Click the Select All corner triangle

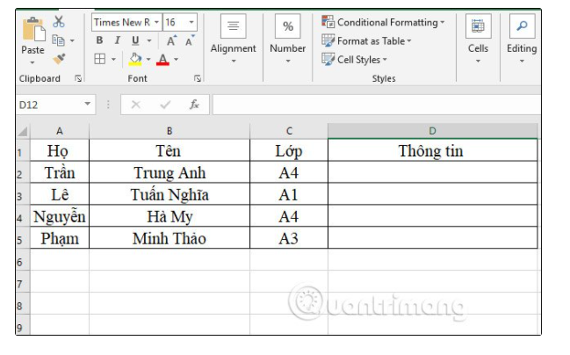pos(23,131)
